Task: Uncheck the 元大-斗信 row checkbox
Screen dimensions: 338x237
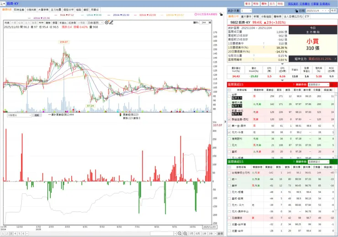Action: coord(229,132)
